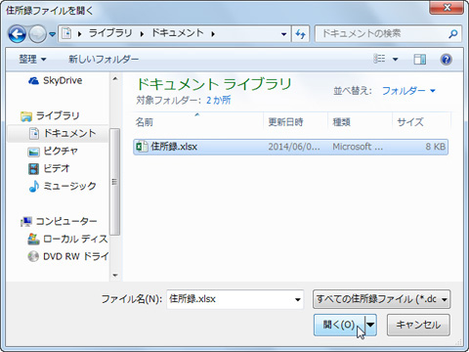Create 新しいフォルダー
Viewport: 469px width, 352px height.
[x=104, y=60]
